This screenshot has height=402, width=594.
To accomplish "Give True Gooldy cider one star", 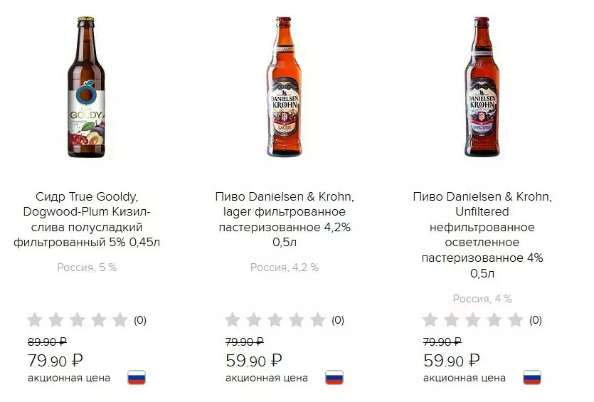I will coord(35,320).
